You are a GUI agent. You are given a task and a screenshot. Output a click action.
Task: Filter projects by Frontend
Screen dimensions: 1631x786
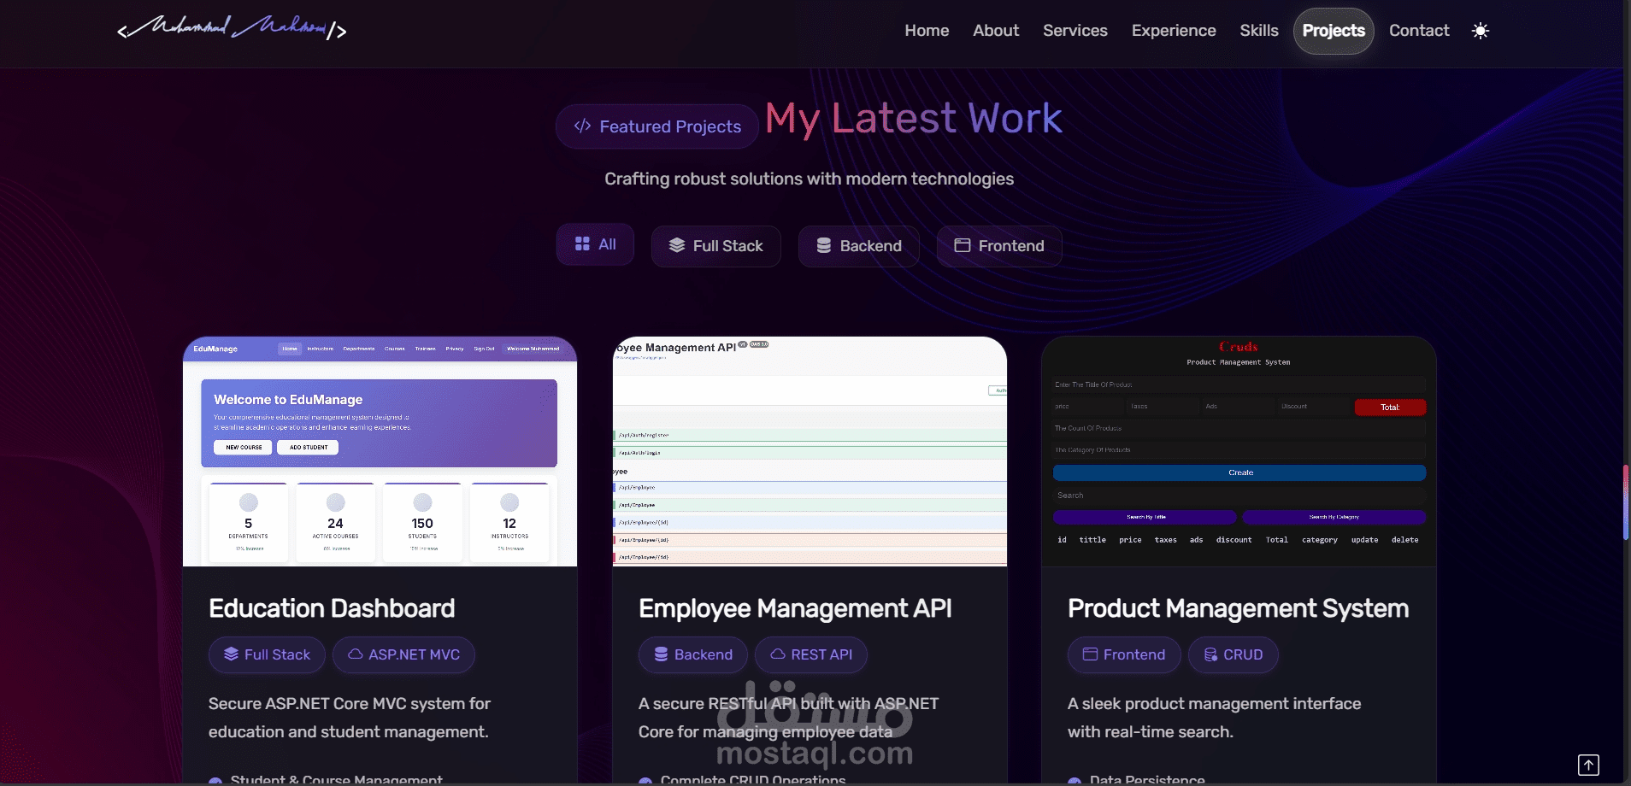999,246
